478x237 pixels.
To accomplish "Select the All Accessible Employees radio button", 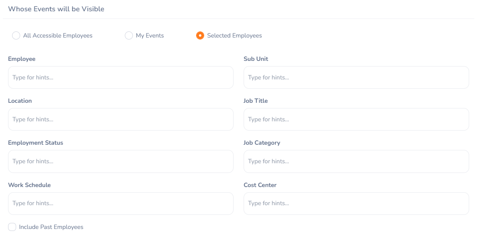I will 16,35.
